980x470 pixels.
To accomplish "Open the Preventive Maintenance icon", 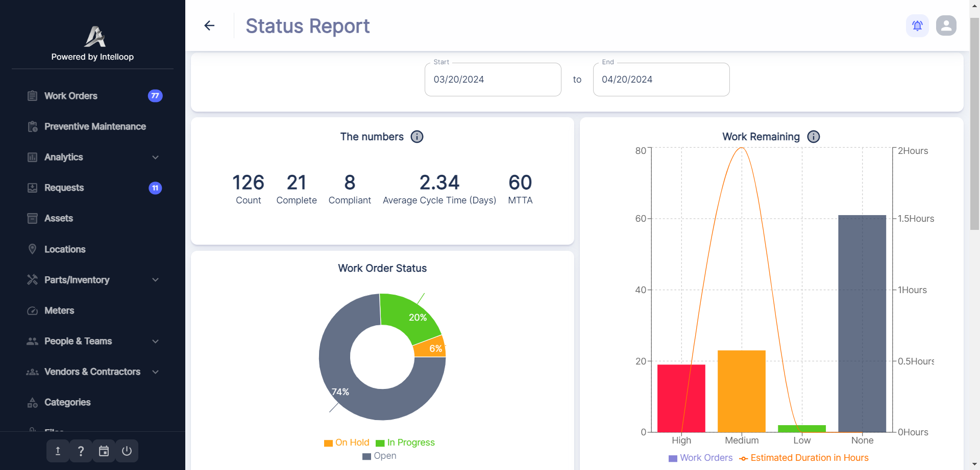I will coord(32,126).
